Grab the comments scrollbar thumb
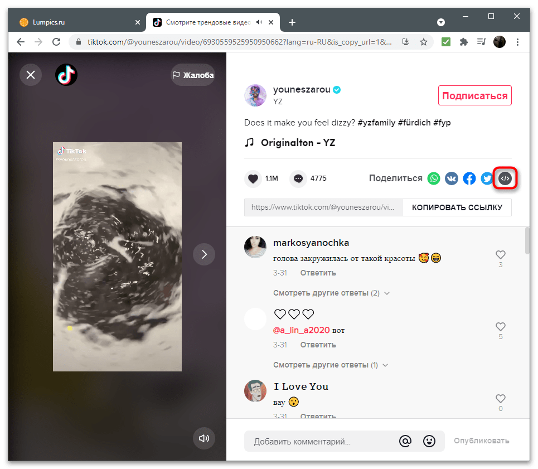538x469 pixels. click(527, 241)
